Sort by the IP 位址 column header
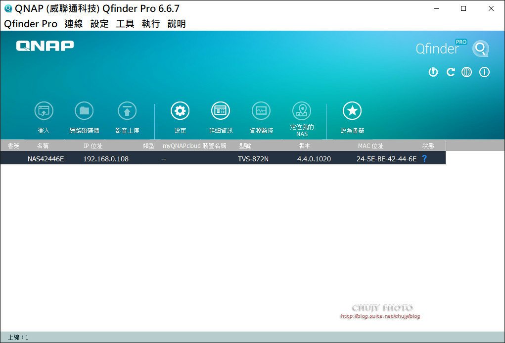This screenshot has height=343, width=505. point(93,146)
